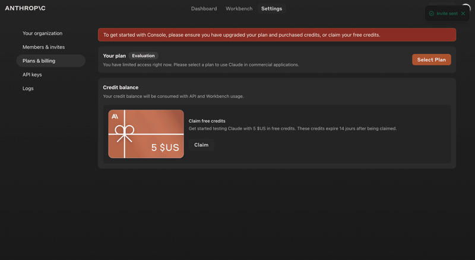This screenshot has width=475, height=260.
Task: Go to Members & invites
Action: coord(43,47)
